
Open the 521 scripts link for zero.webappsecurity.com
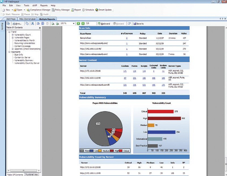144,85
